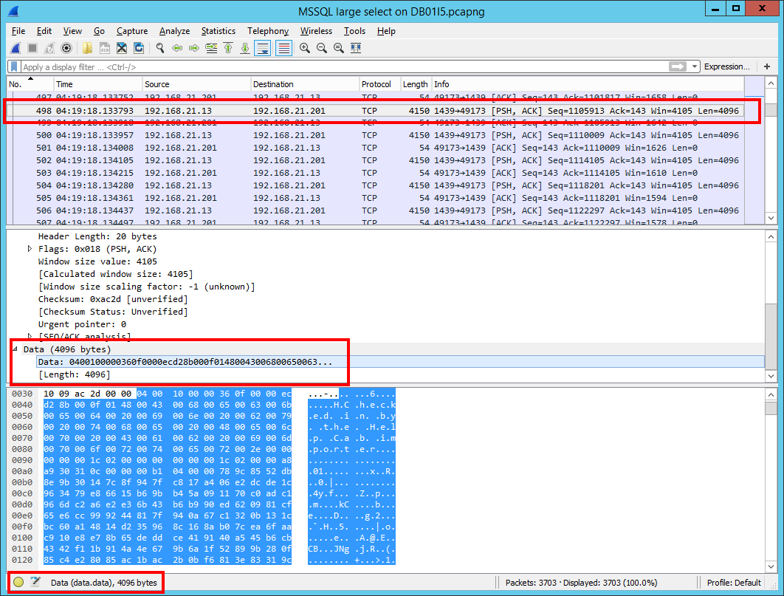Click the go to specified packet icon
The width and height of the screenshot is (784, 596).
click(x=211, y=48)
